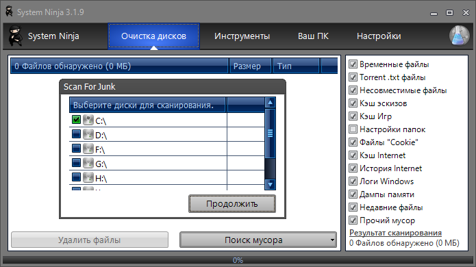The height and width of the screenshot is (267, 476).
Task: Toggle the Файлы "Cookie" checkbox
Action: [x=353, y=142]
